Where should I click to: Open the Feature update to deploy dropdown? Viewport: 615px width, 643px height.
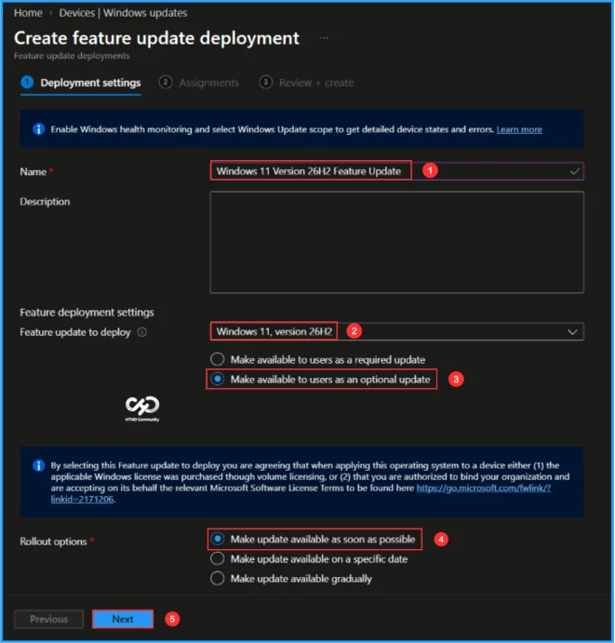[397, 331]
